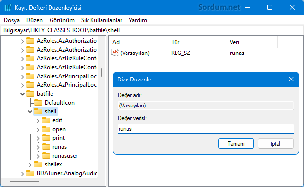Select the runas key folder icon
304x187 pixels.
click(46, 147)
